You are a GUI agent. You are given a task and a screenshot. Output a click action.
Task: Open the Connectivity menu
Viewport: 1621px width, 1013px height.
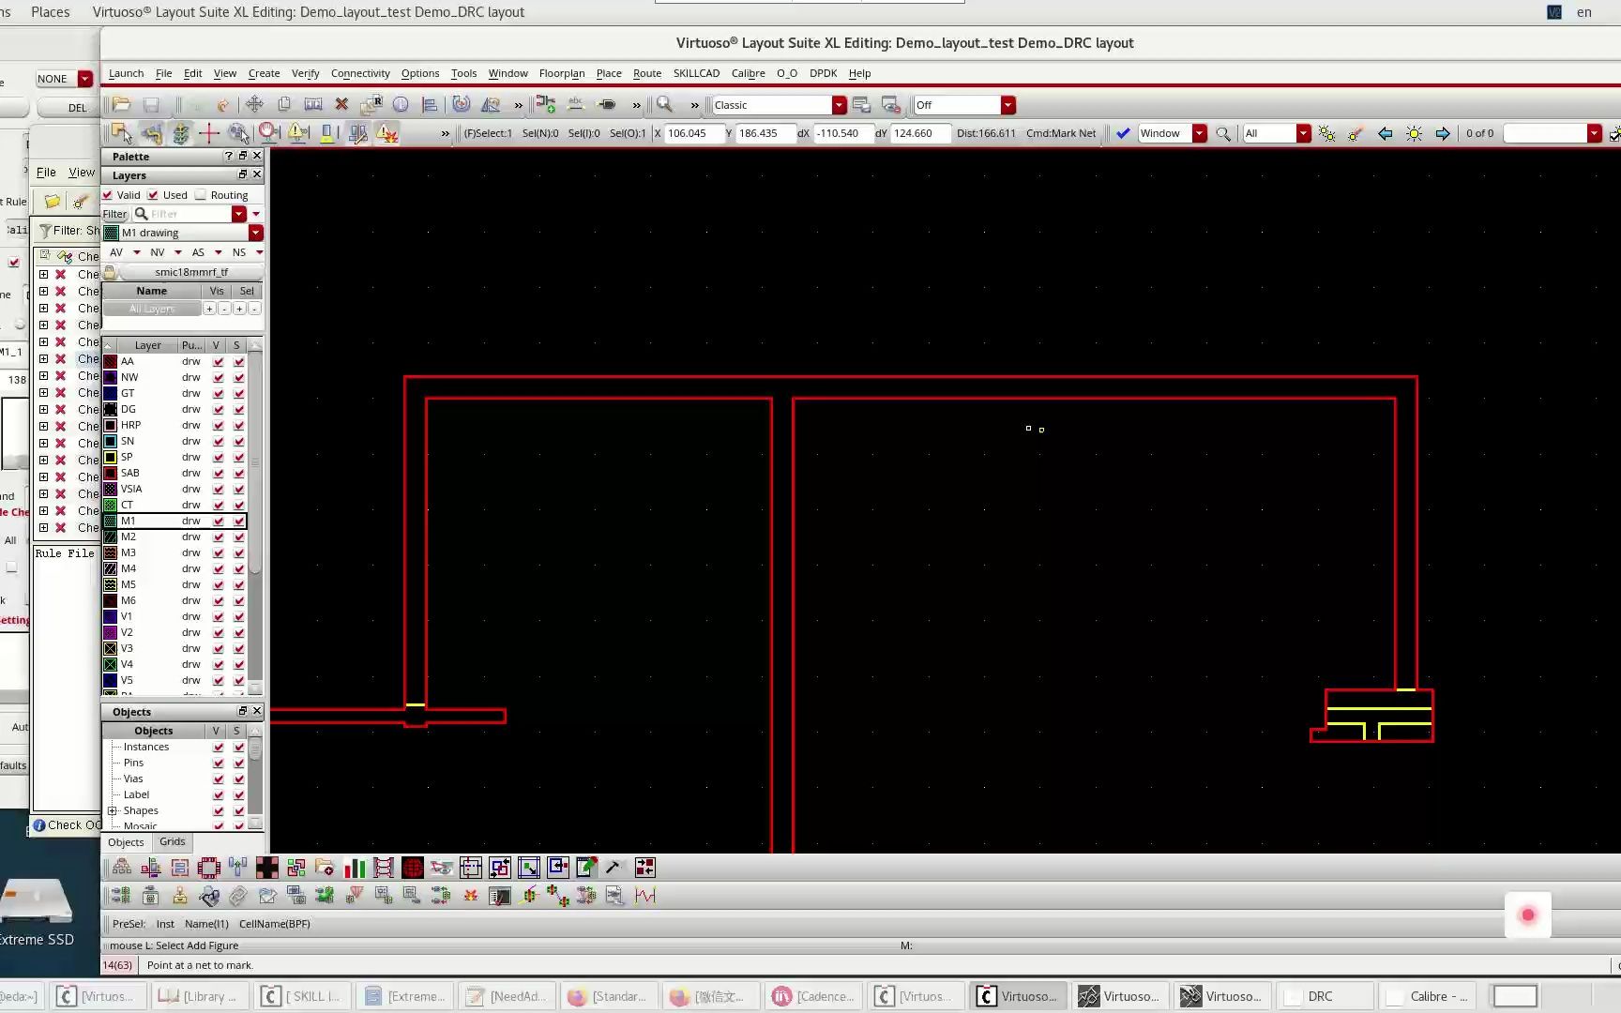360,73
